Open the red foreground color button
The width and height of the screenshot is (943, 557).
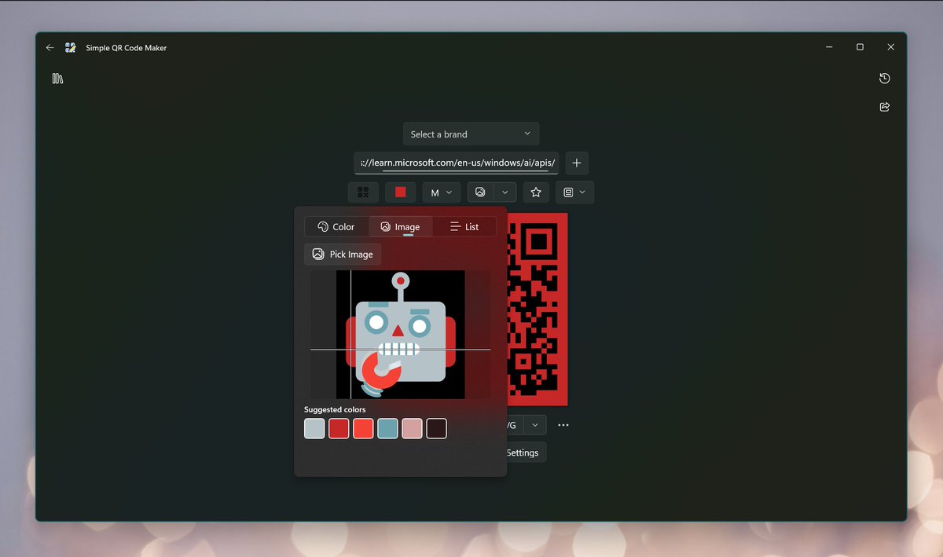tap(401, 192)
